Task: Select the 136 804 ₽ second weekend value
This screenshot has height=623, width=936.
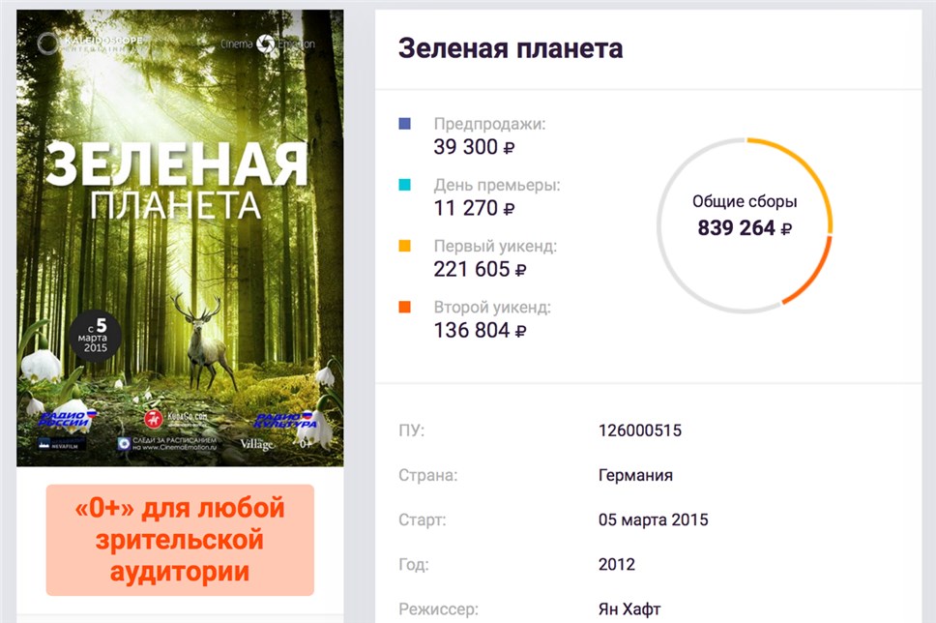Action: tap(480, 330)
